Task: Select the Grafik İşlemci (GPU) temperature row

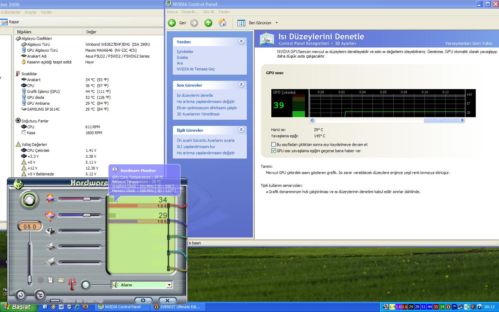Action: [x=89, y=92]
